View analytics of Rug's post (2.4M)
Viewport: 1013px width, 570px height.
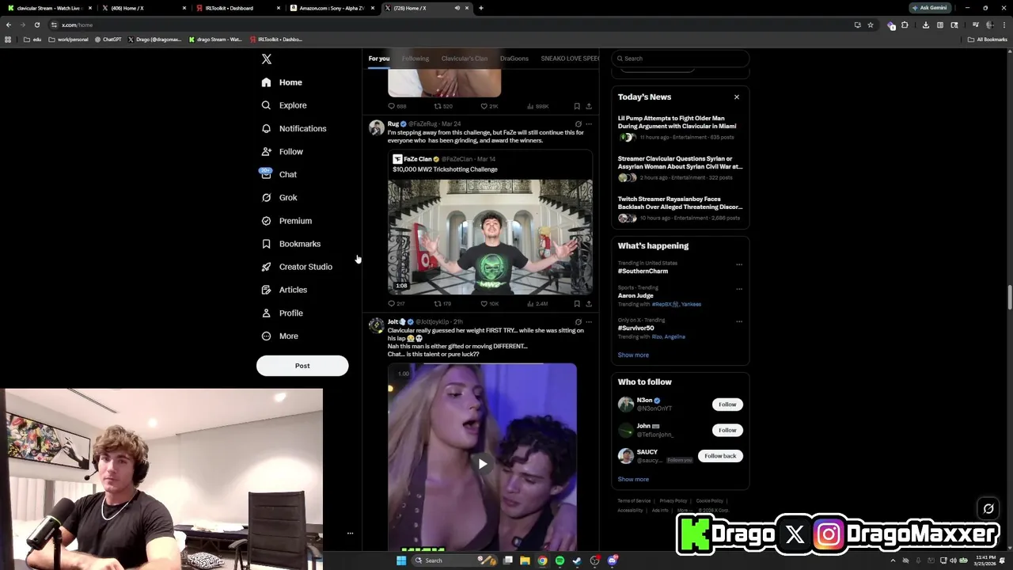coord(537,304)
